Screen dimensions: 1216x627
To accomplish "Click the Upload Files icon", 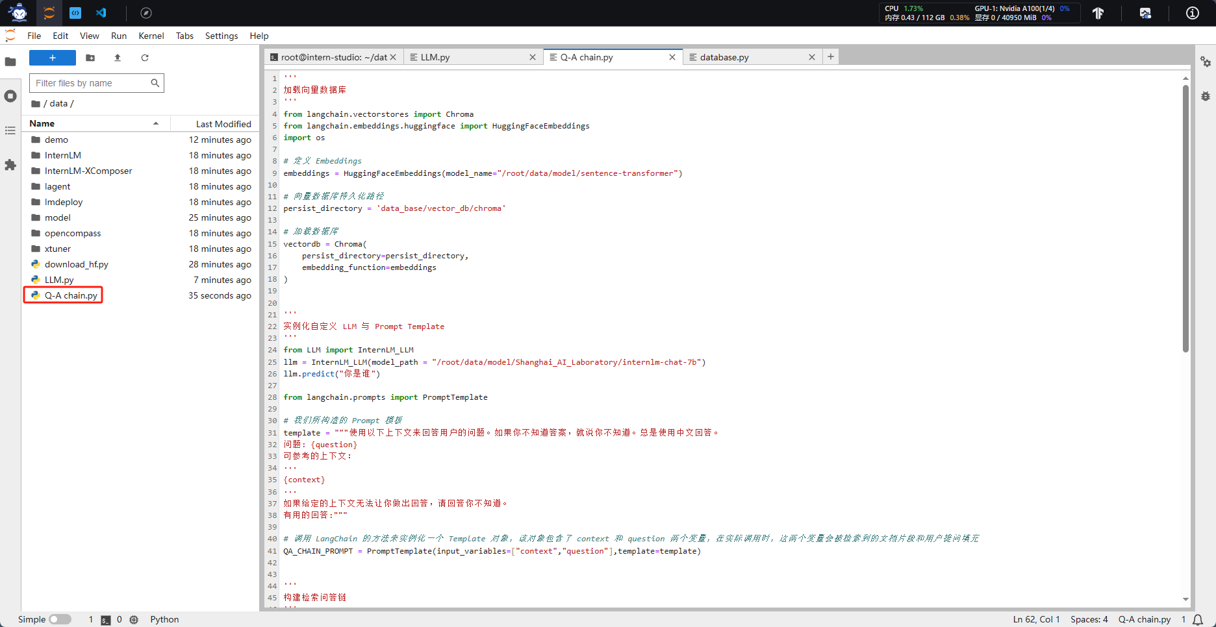I will 118,58.
